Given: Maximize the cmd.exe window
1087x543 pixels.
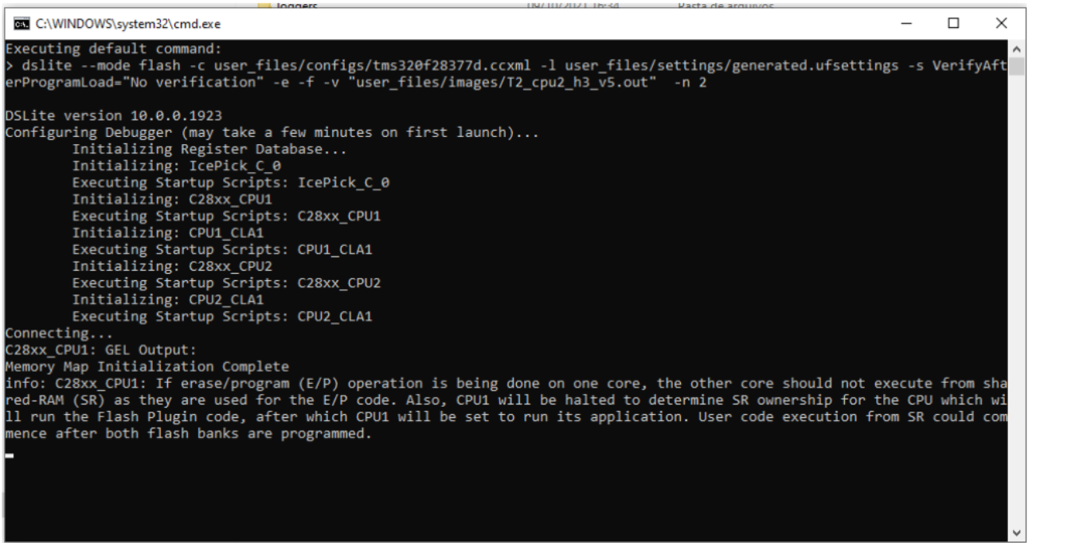Looking at the screenshot, I should click(x=955, y=26).
